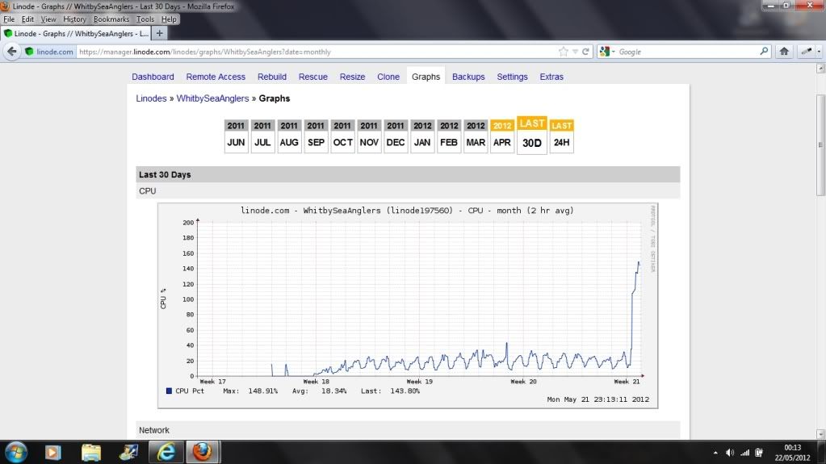The height and width of the screenshot is (464, 826).
Task: Open the Google search engine selector
Action: 607,52
